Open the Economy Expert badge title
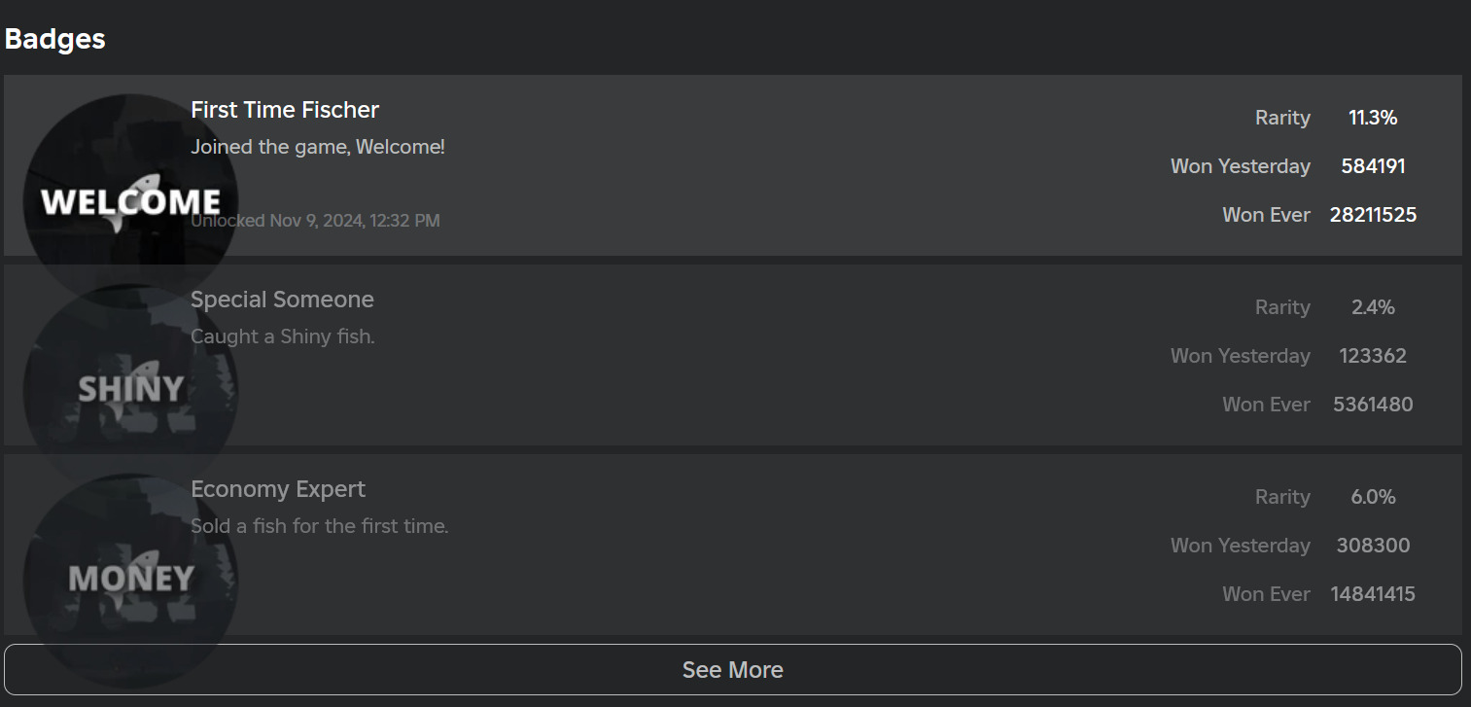 click(278, 489)
